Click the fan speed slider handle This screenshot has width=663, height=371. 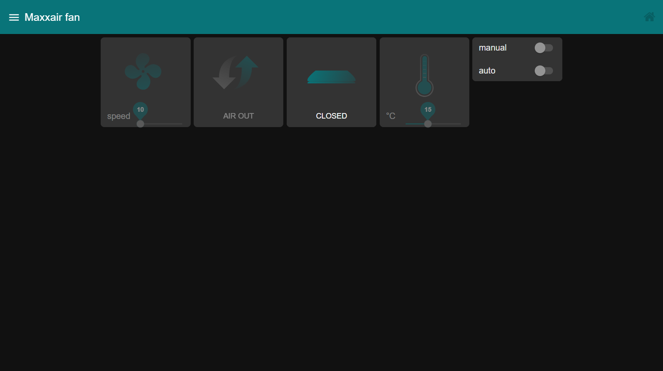141,124
